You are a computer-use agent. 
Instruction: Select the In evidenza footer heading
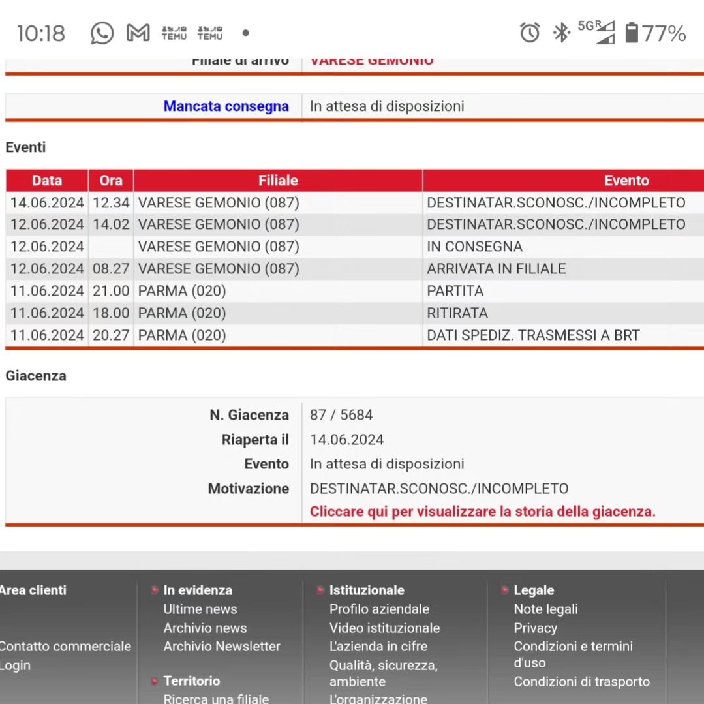pos(198,590)
